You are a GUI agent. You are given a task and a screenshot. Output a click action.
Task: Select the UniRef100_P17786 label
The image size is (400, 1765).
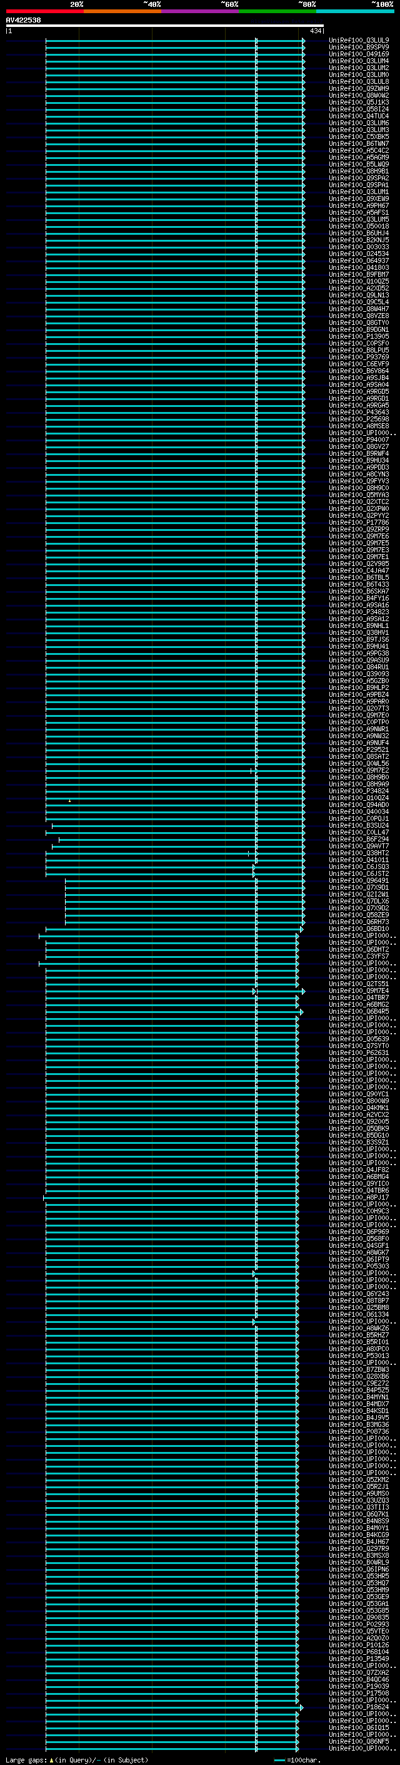[359, 522]
